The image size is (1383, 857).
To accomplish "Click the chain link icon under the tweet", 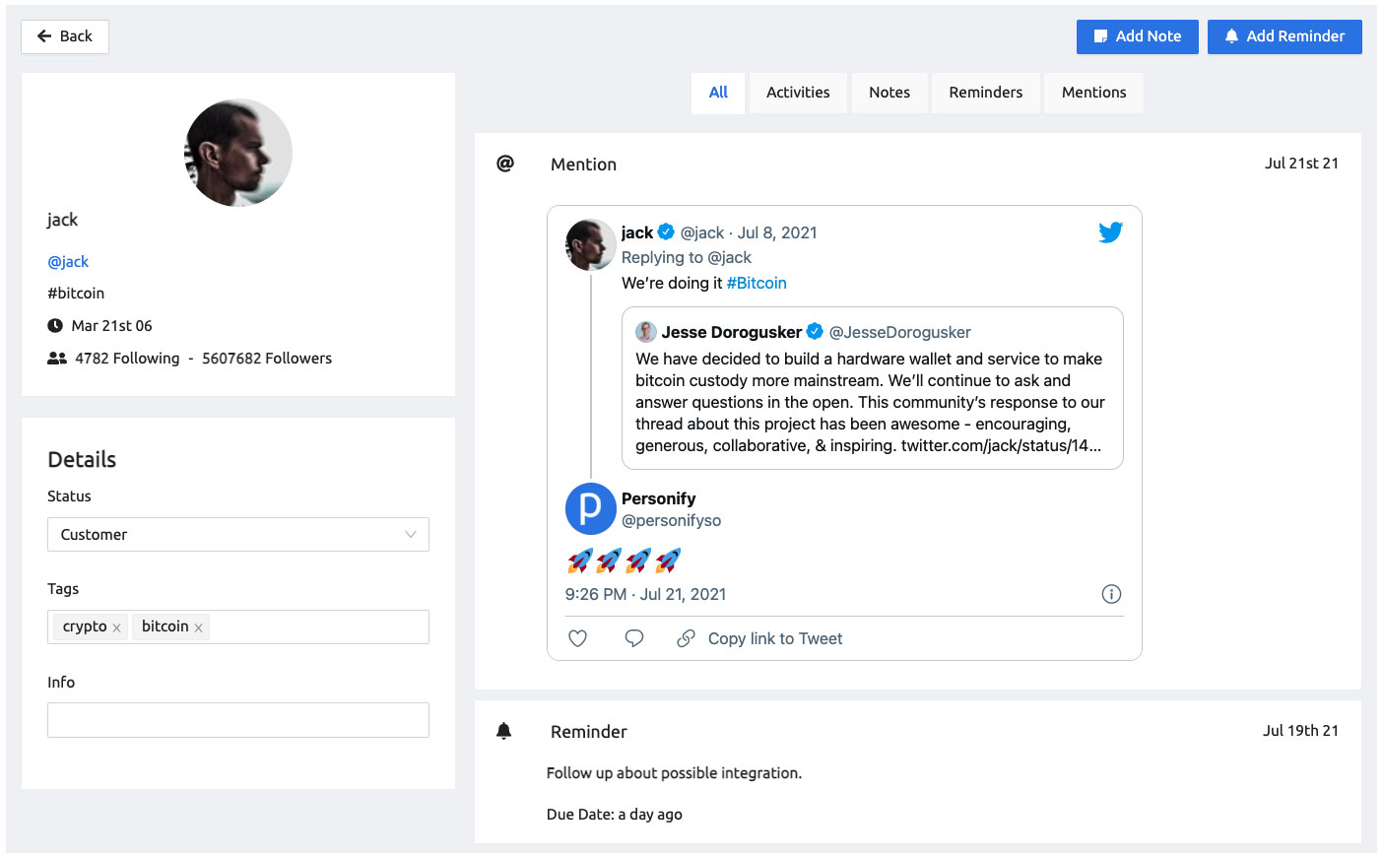I will [x=686, y=638].
